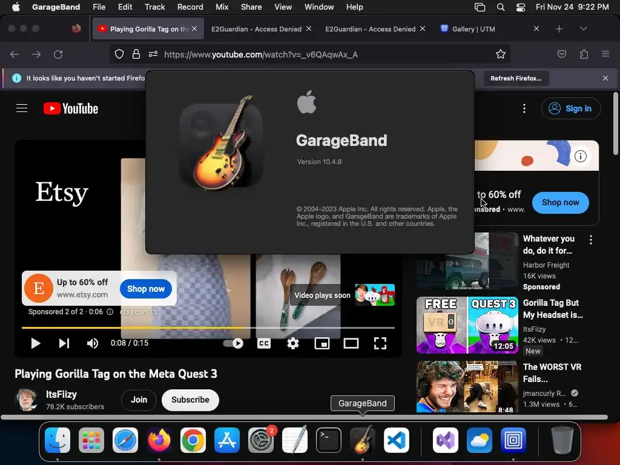Launch Safari from the Dock
Screen dimensions: 620x465
tap(125, 440)
